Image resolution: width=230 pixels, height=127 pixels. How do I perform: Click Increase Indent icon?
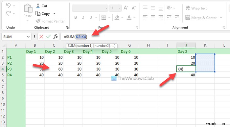177,18
